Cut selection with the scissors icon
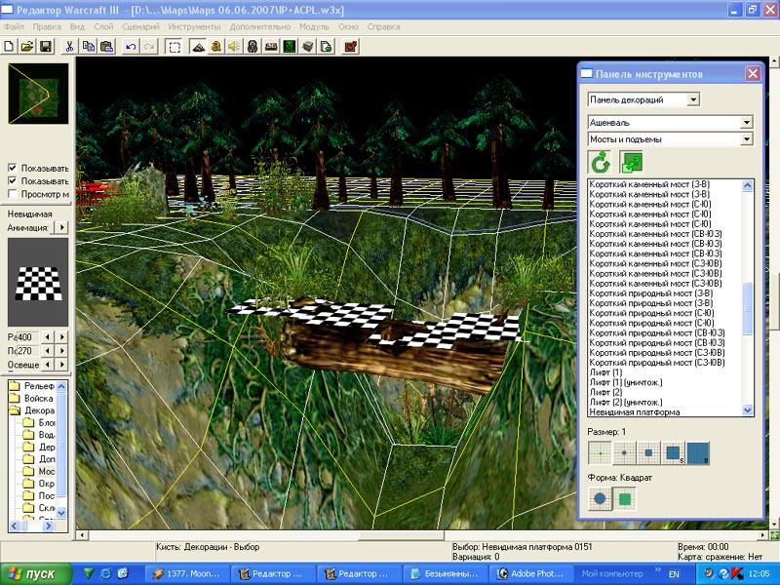 tap(69, 47)
